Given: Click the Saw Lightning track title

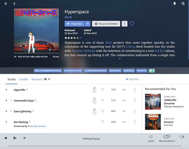Looking at the screenshot, I should (23, 111).
